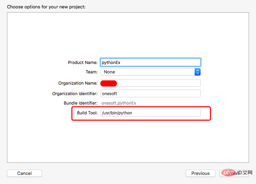
Task: Click the 中文网 watermark text
Action: click(245, 173)
